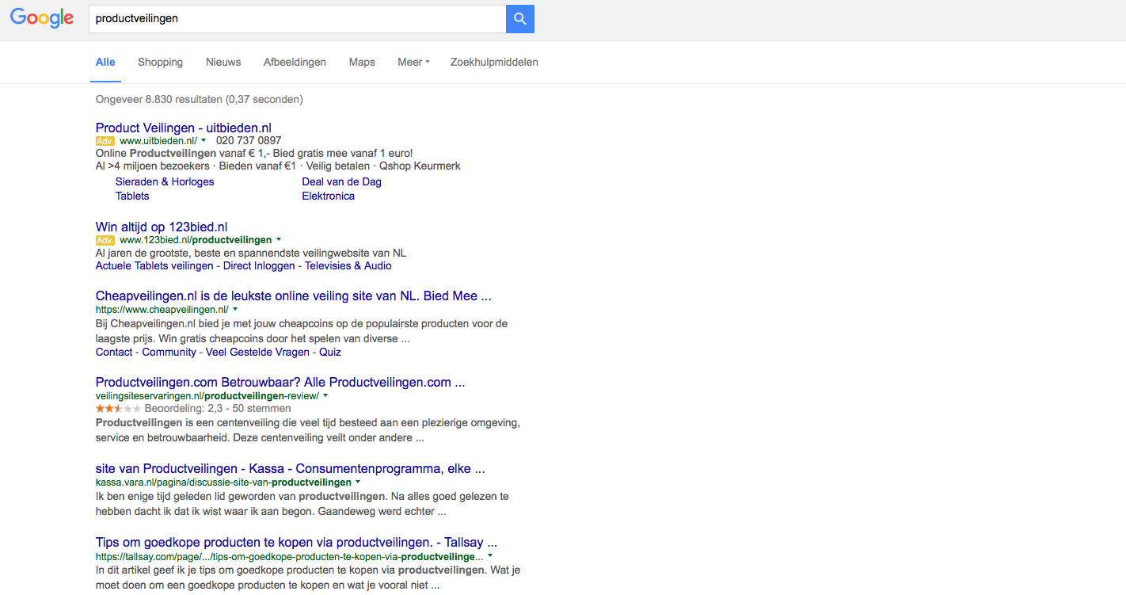
Task: Click the Adv. badge next to www.123bied.nl
Action: 105,240
